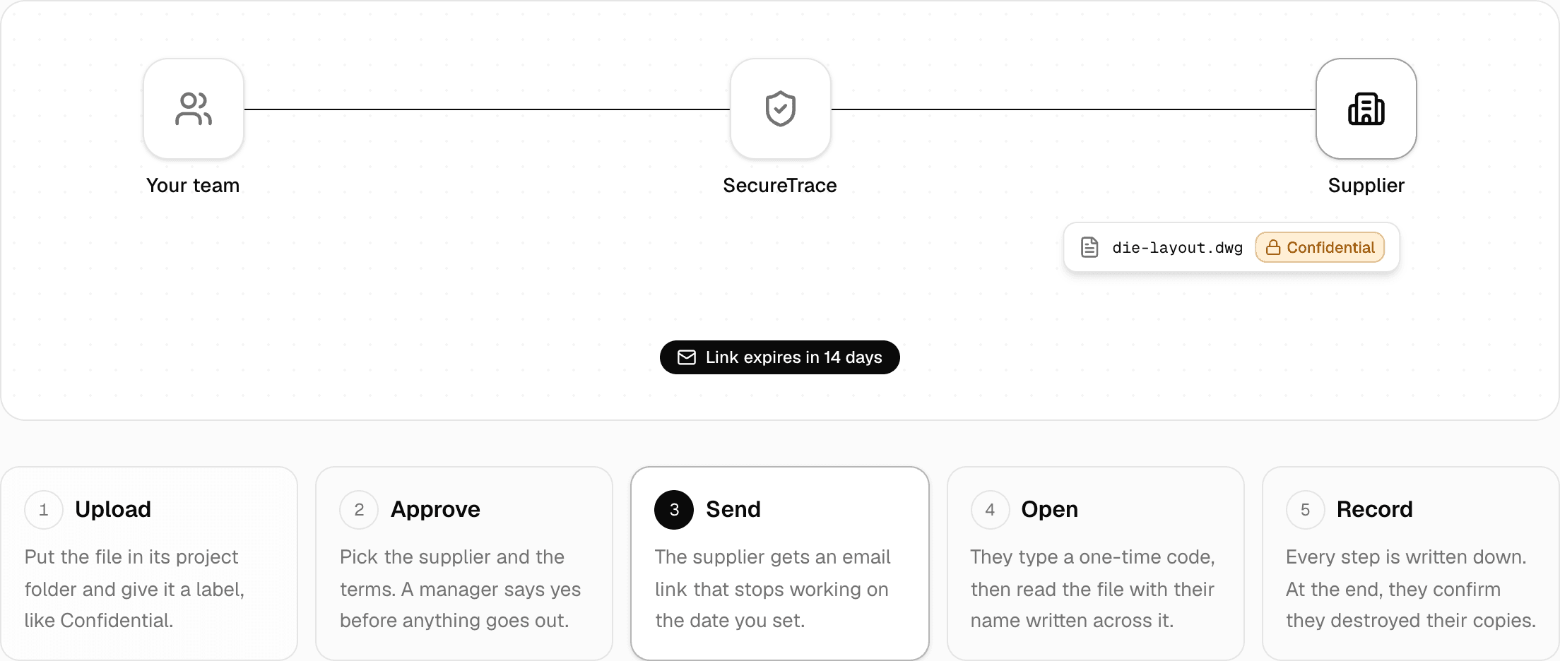Click the Confidential label badge
Image resolution: width=1560 pixels, height=661 pixels.
coord(1320,247)
